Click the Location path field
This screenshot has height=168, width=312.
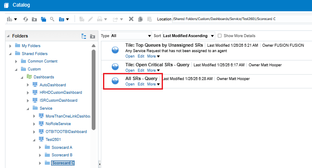[242, 19]
